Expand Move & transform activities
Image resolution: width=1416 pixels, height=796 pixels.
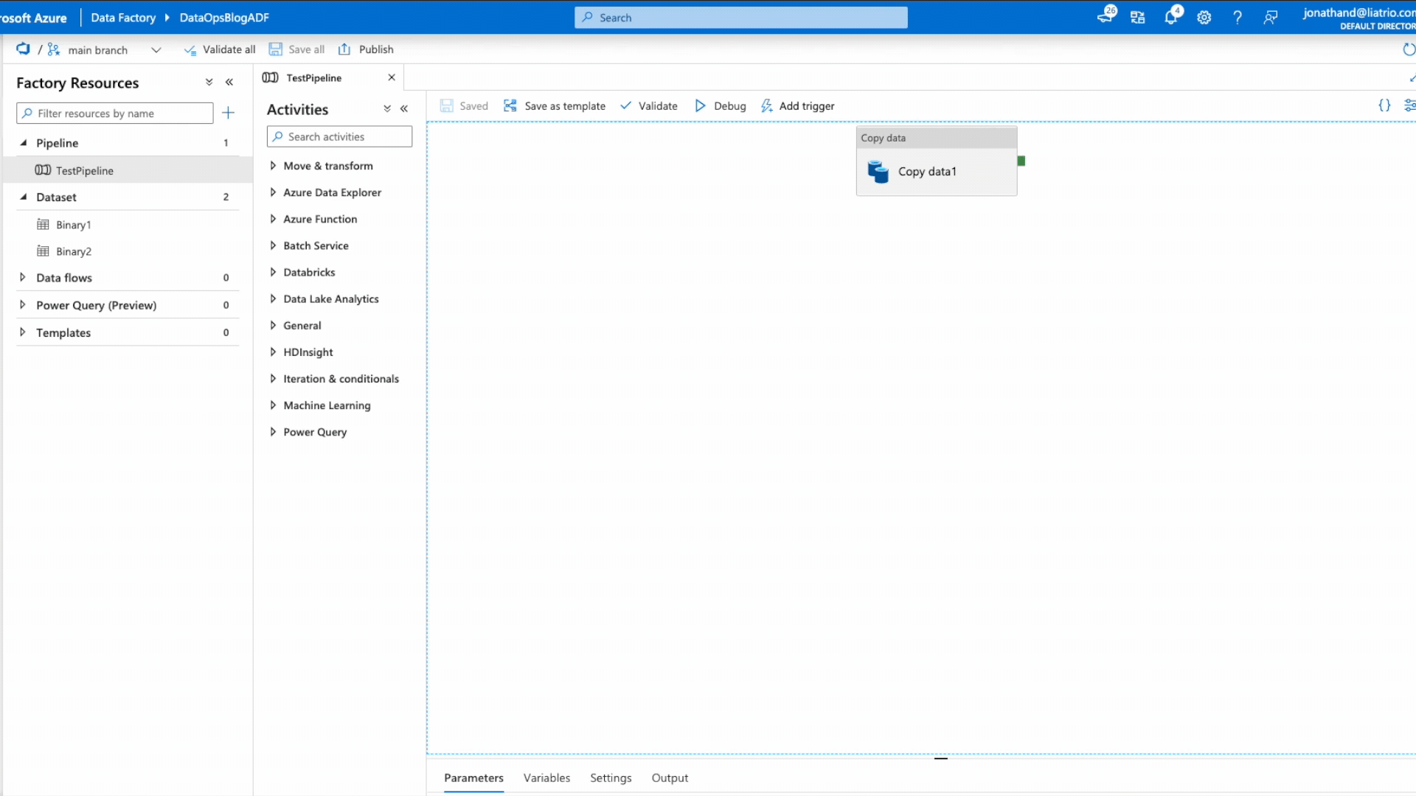point(273,166)
